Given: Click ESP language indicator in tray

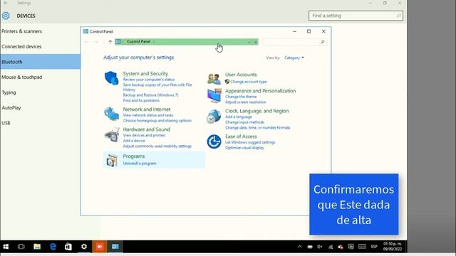Looking at the screenshot, I should point(374,247).
